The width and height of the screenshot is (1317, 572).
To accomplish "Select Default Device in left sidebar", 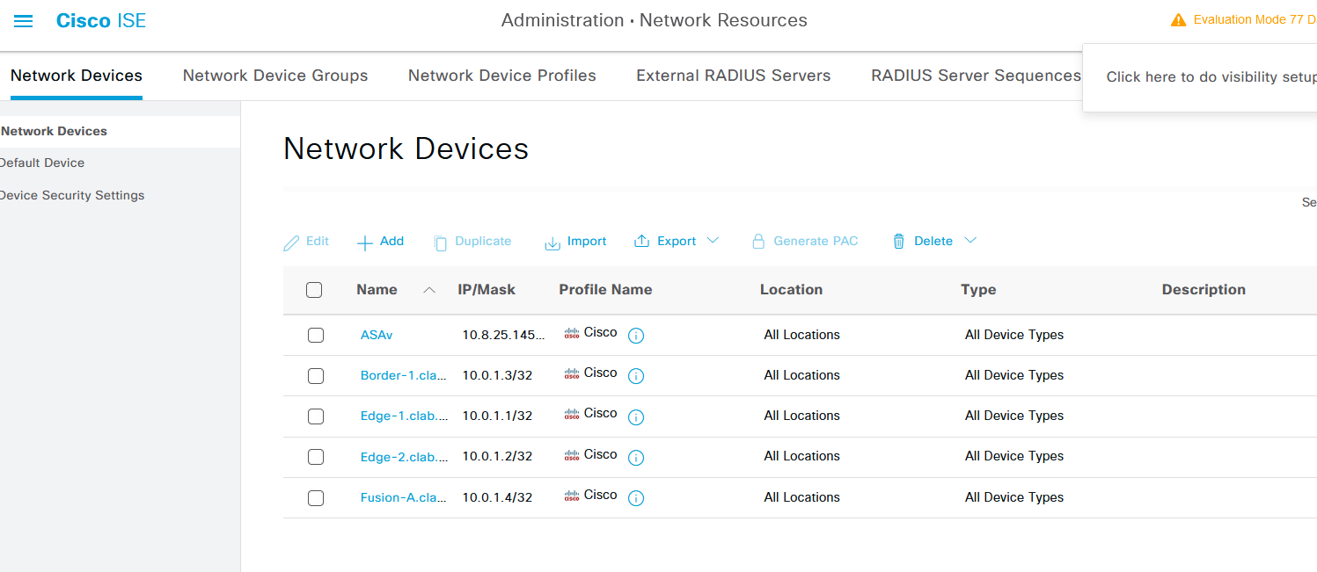I will (42, 163).
